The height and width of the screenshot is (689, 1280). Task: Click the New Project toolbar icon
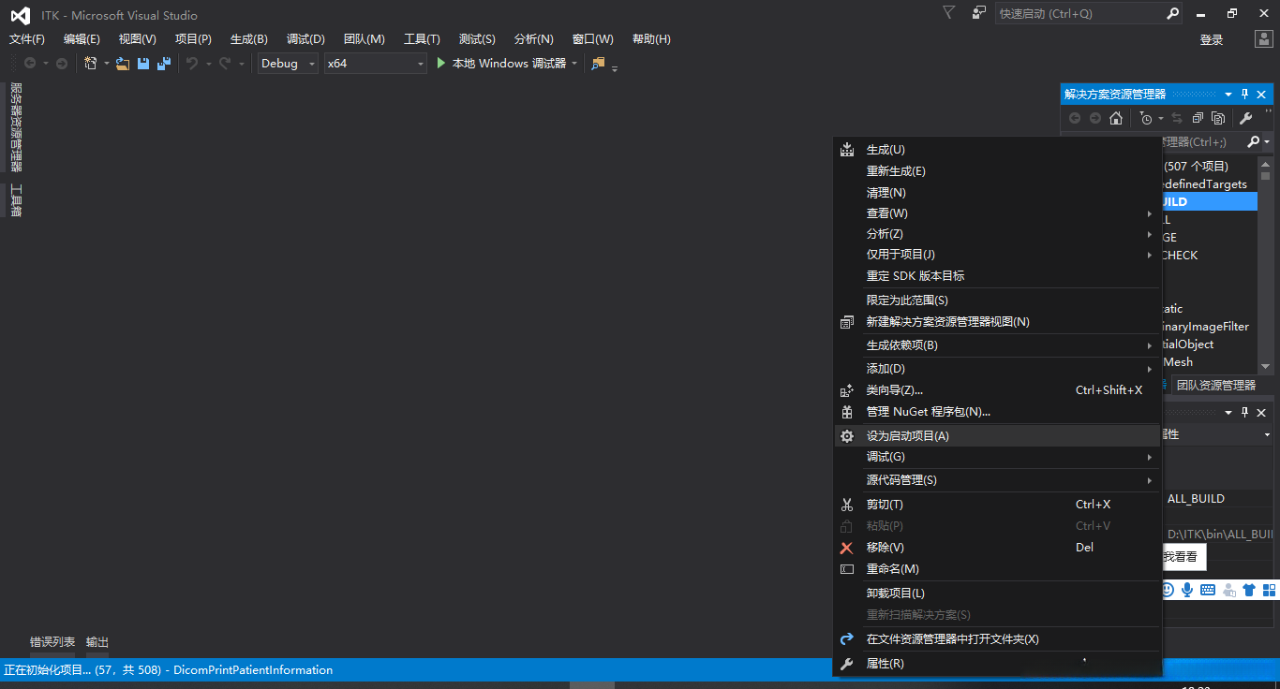pyautogui.click(x=91, y=64)
